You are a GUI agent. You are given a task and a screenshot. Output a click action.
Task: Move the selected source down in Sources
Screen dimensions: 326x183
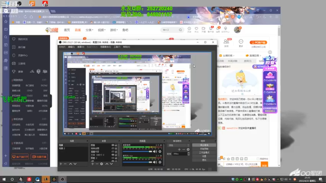(x=111, y=164)
